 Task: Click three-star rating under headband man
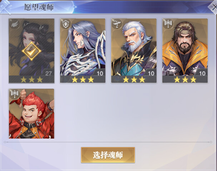click(x=185, y=79)
